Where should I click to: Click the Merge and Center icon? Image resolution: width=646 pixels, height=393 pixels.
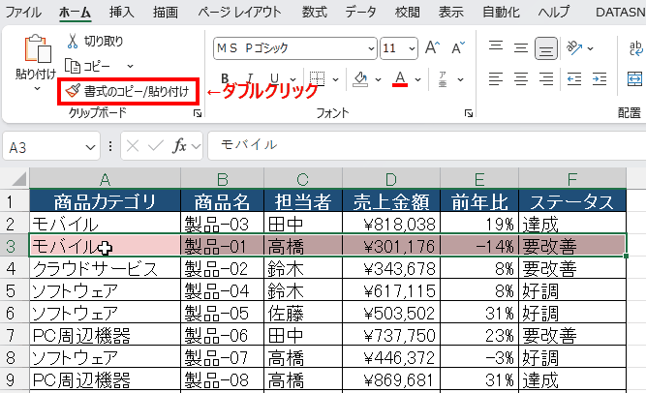[635, 78]
